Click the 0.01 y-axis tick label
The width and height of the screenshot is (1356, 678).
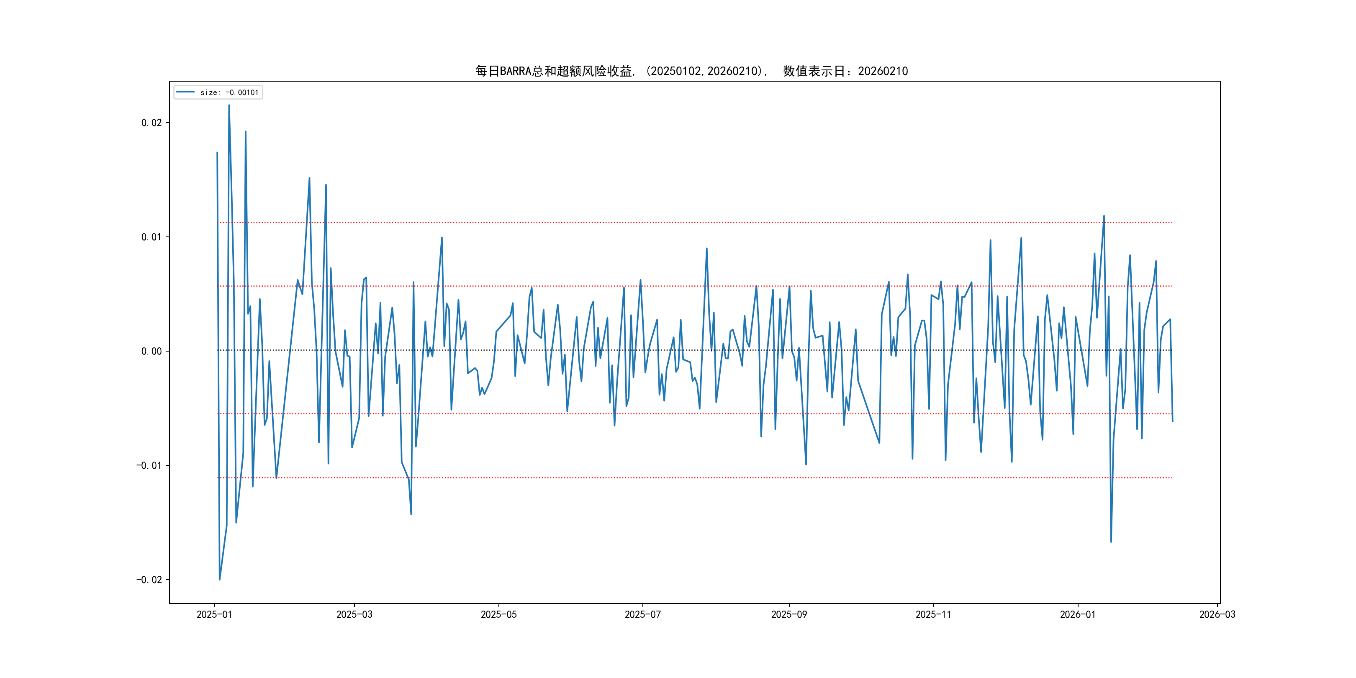click(x=152, y=237)
